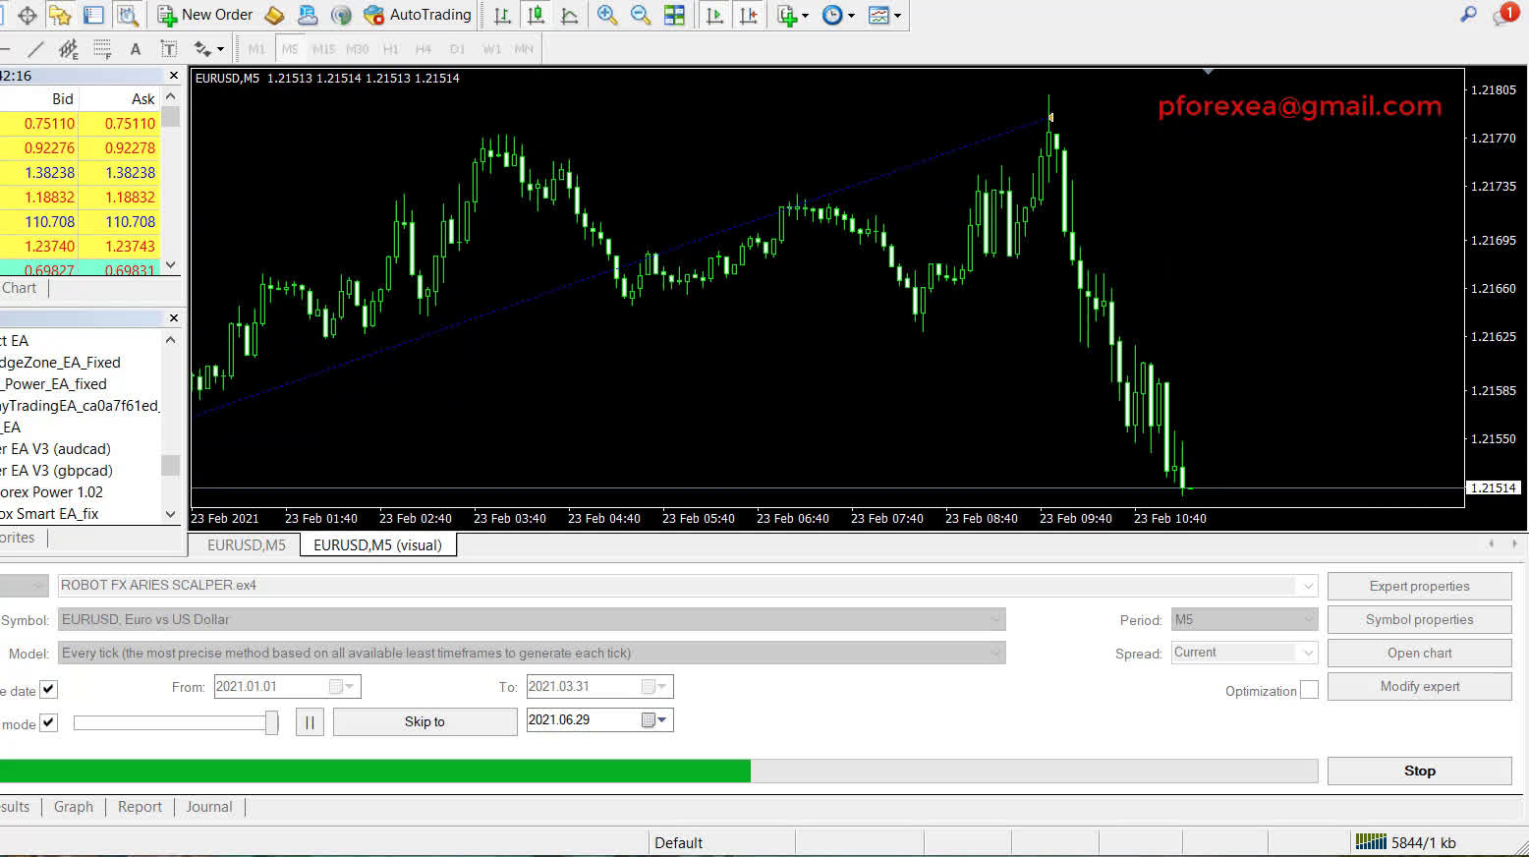Select the Crosshair cursor tool
Image resolution: width=1529 pixels, height=857 pixels.
(6, 48)
